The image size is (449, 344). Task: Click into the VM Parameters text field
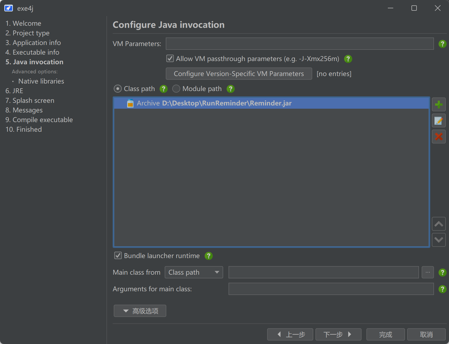pos(299,44)
